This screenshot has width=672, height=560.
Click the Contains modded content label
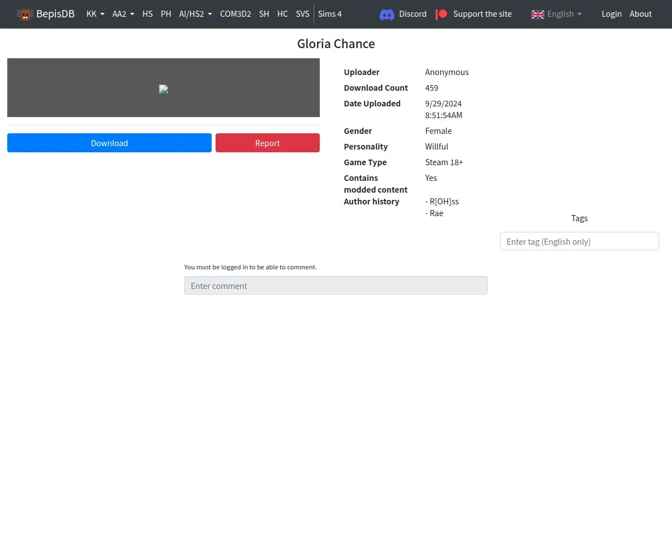click(x=376, y=184)
